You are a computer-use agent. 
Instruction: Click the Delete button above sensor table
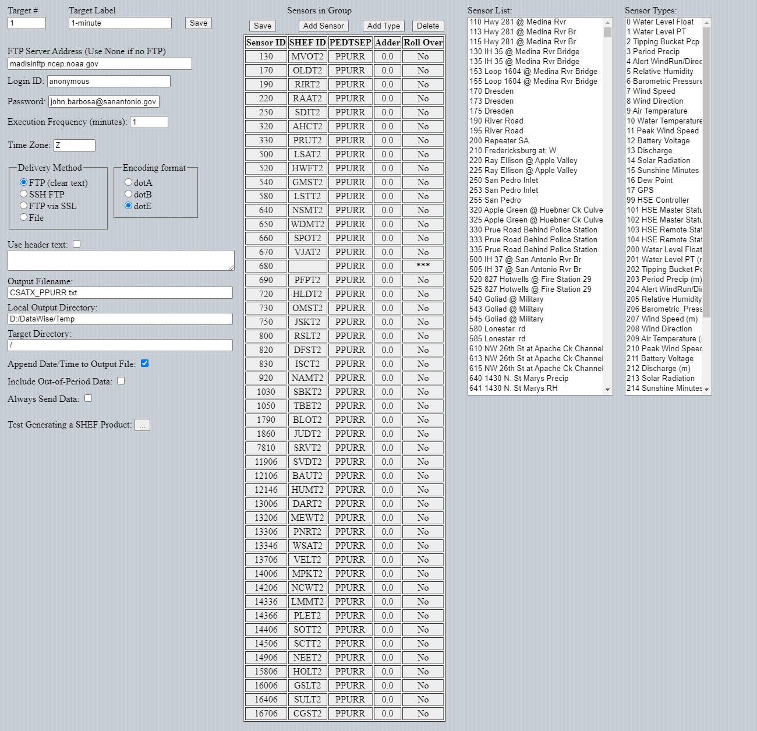coord(427,26)
